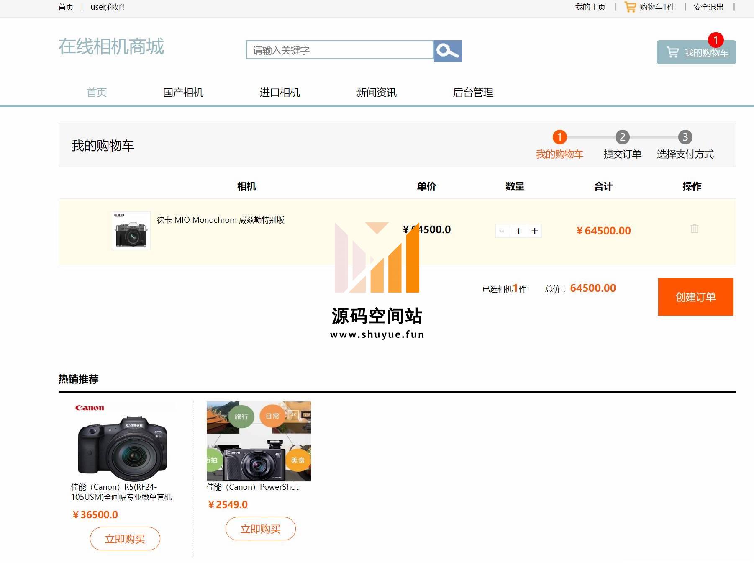The width and height of the screenshot is (754, 563).
Task: Select the 进口相机 navigation tab
Action: tap(280, 93)
